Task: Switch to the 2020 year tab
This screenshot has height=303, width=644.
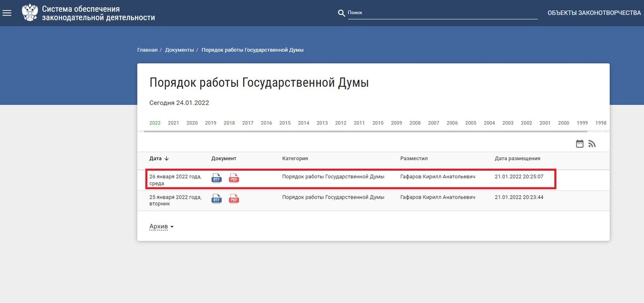Action: [192, 123]
